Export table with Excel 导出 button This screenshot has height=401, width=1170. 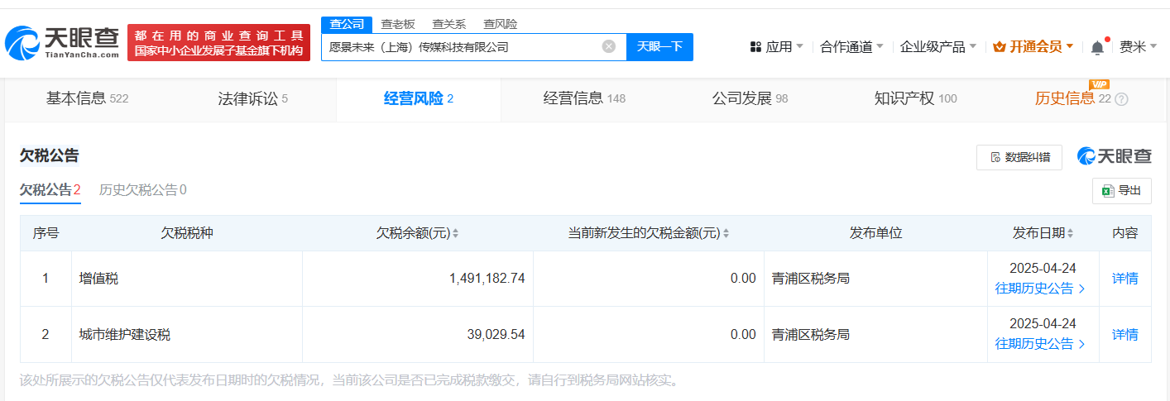[1121, 190]
